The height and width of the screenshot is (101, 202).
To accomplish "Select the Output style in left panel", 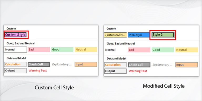I will tap(15, 70).
